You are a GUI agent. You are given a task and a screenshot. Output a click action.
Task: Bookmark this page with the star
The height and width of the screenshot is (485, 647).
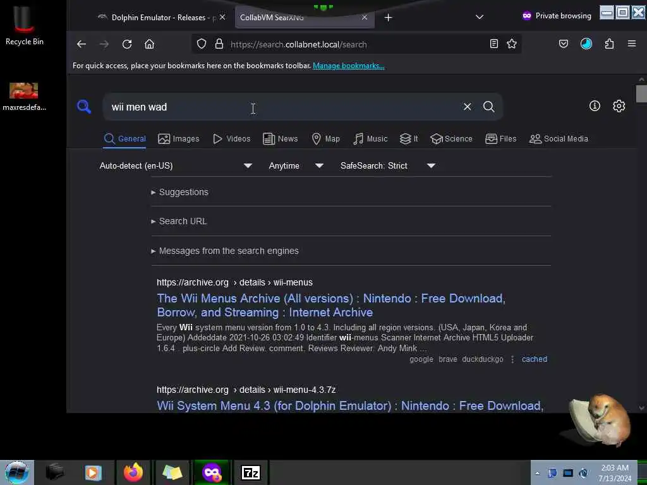point(512,44)
